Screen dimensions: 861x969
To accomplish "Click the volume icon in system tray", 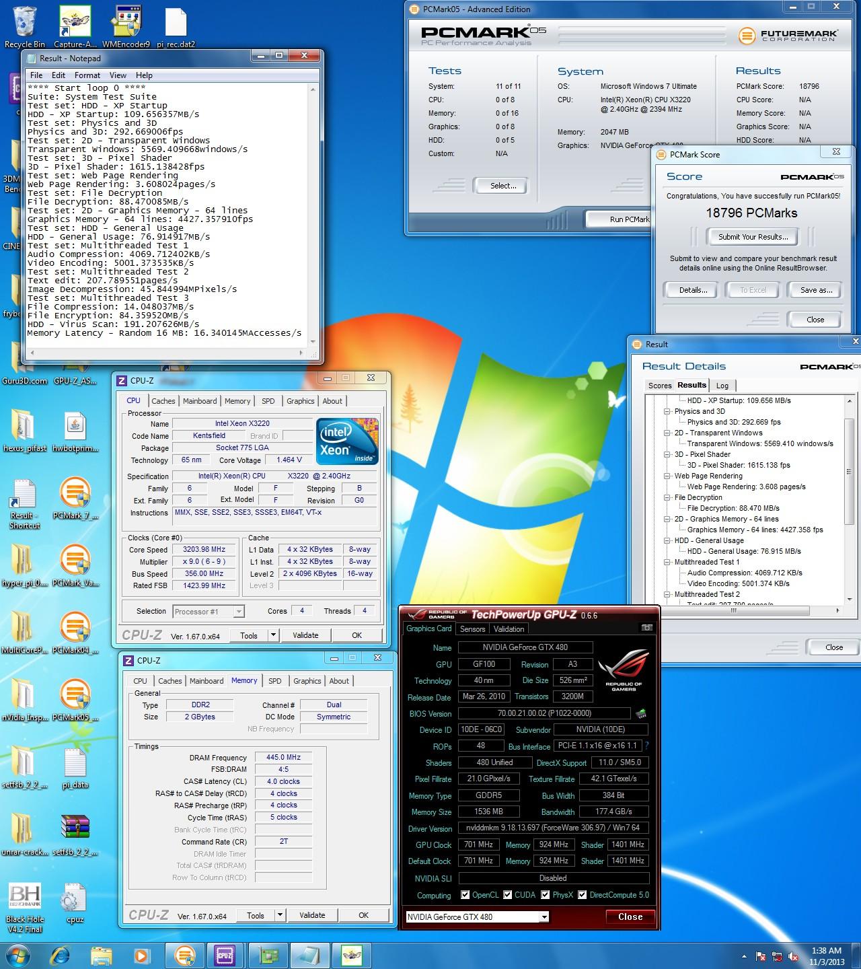I will pos(794,956).
